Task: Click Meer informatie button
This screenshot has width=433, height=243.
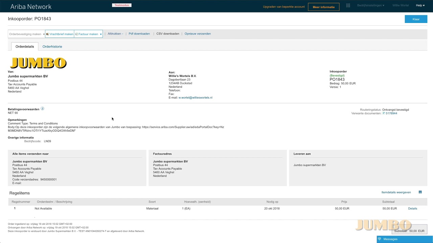Action: (323, 7)
